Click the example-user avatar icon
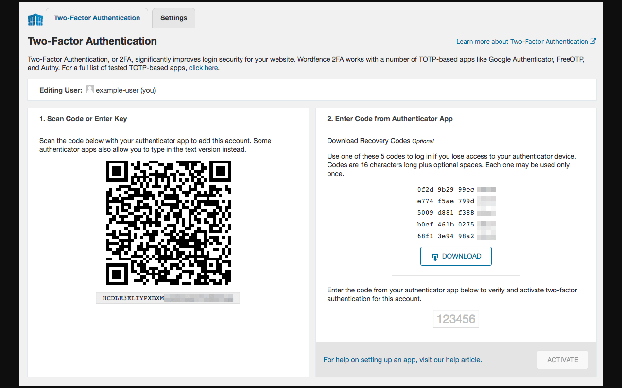 [90, 90]
